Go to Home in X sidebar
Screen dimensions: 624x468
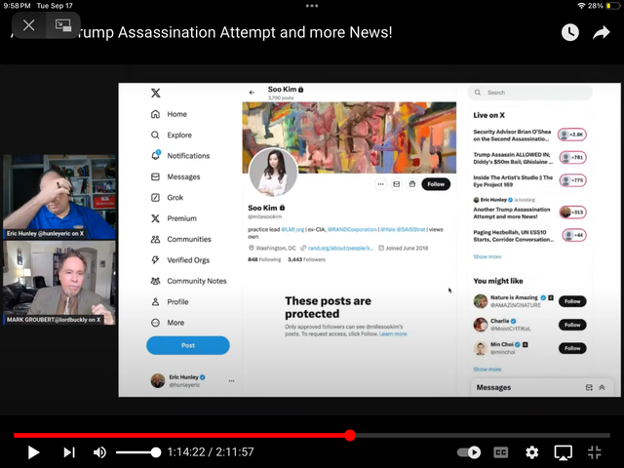(x=169, y=114)
